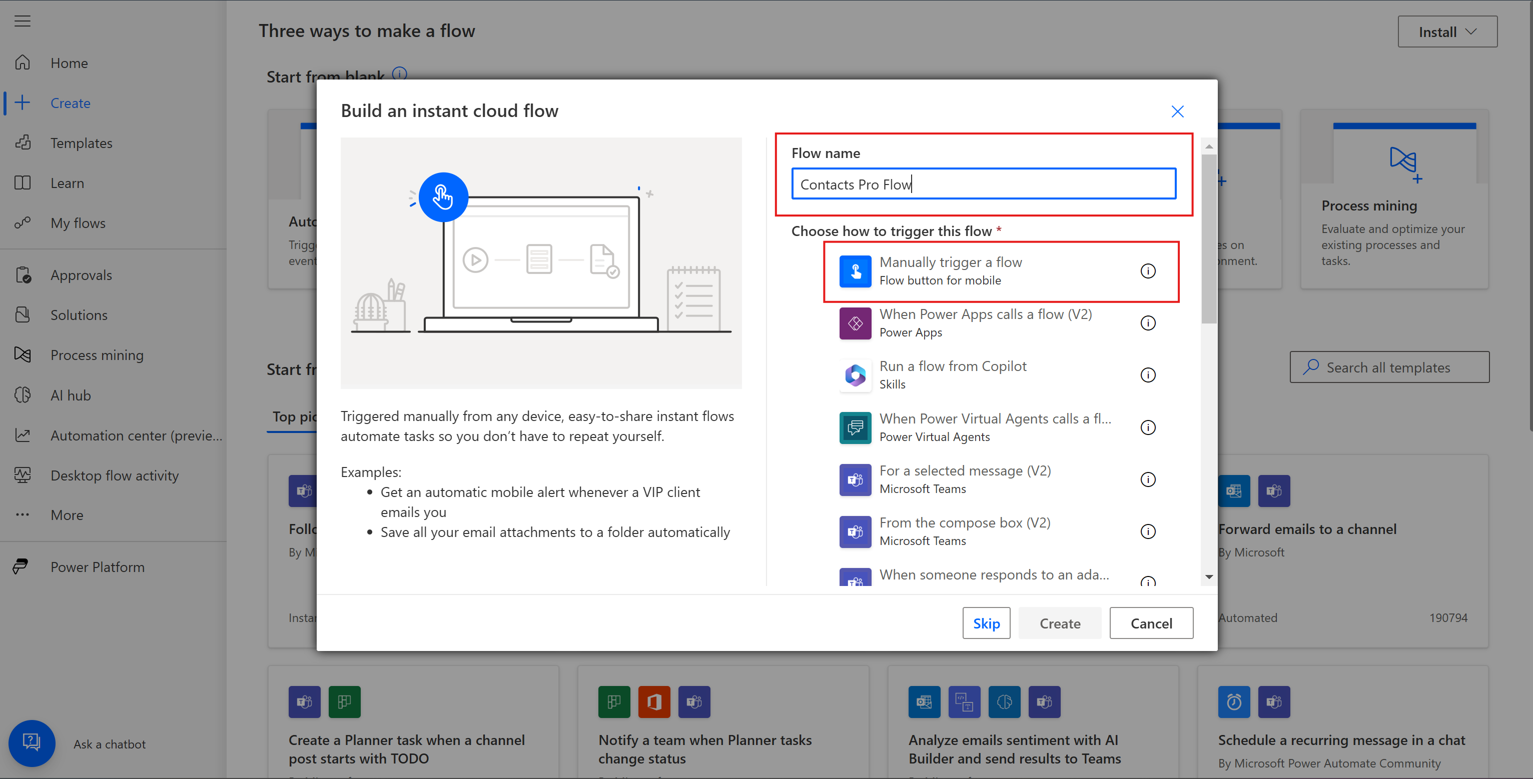
Task: Click the Approvals icon
Action: (x=23, y=274)
